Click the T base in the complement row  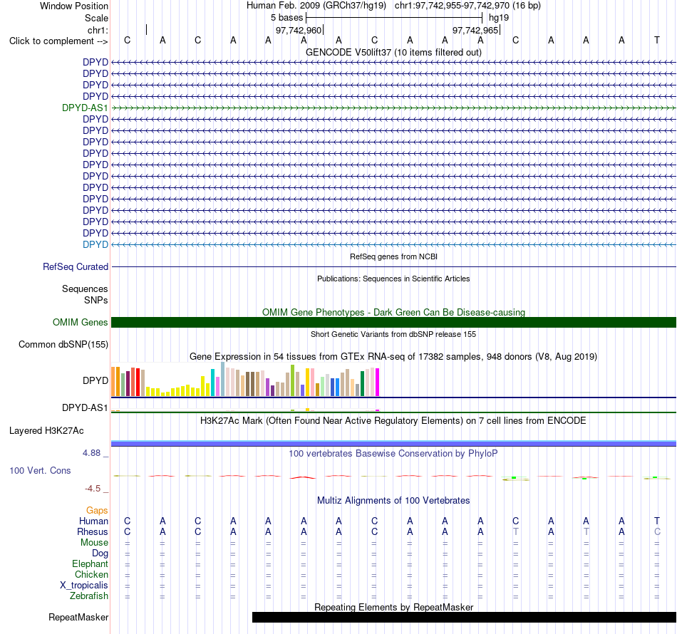click(x=657, y=40)
